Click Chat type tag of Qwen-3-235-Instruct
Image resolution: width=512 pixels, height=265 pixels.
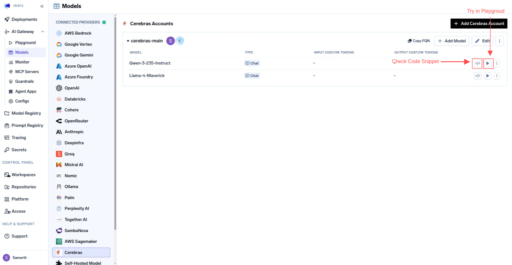pos(252,63)
